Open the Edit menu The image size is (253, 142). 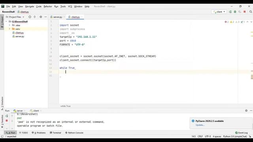click(14, 6)
